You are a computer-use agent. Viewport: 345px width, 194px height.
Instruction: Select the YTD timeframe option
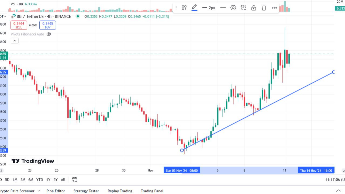39,179
